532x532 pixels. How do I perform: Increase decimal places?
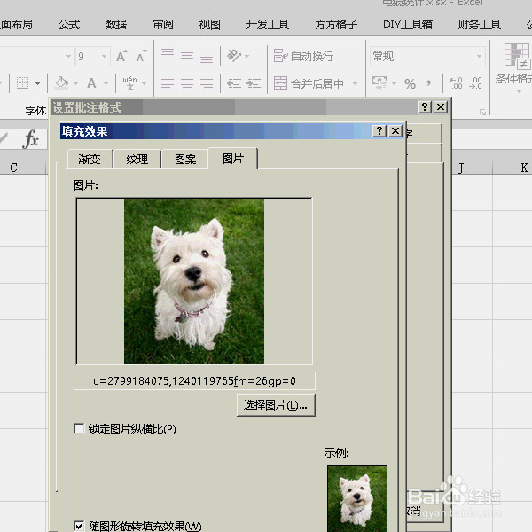(x=456, y=83)
